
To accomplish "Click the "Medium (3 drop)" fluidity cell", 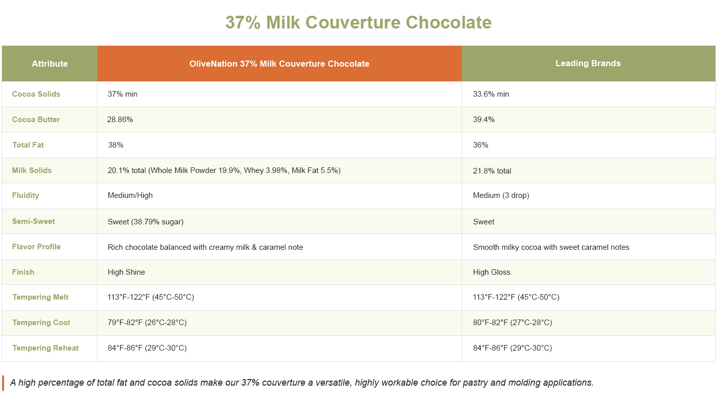I will (501, 195).
